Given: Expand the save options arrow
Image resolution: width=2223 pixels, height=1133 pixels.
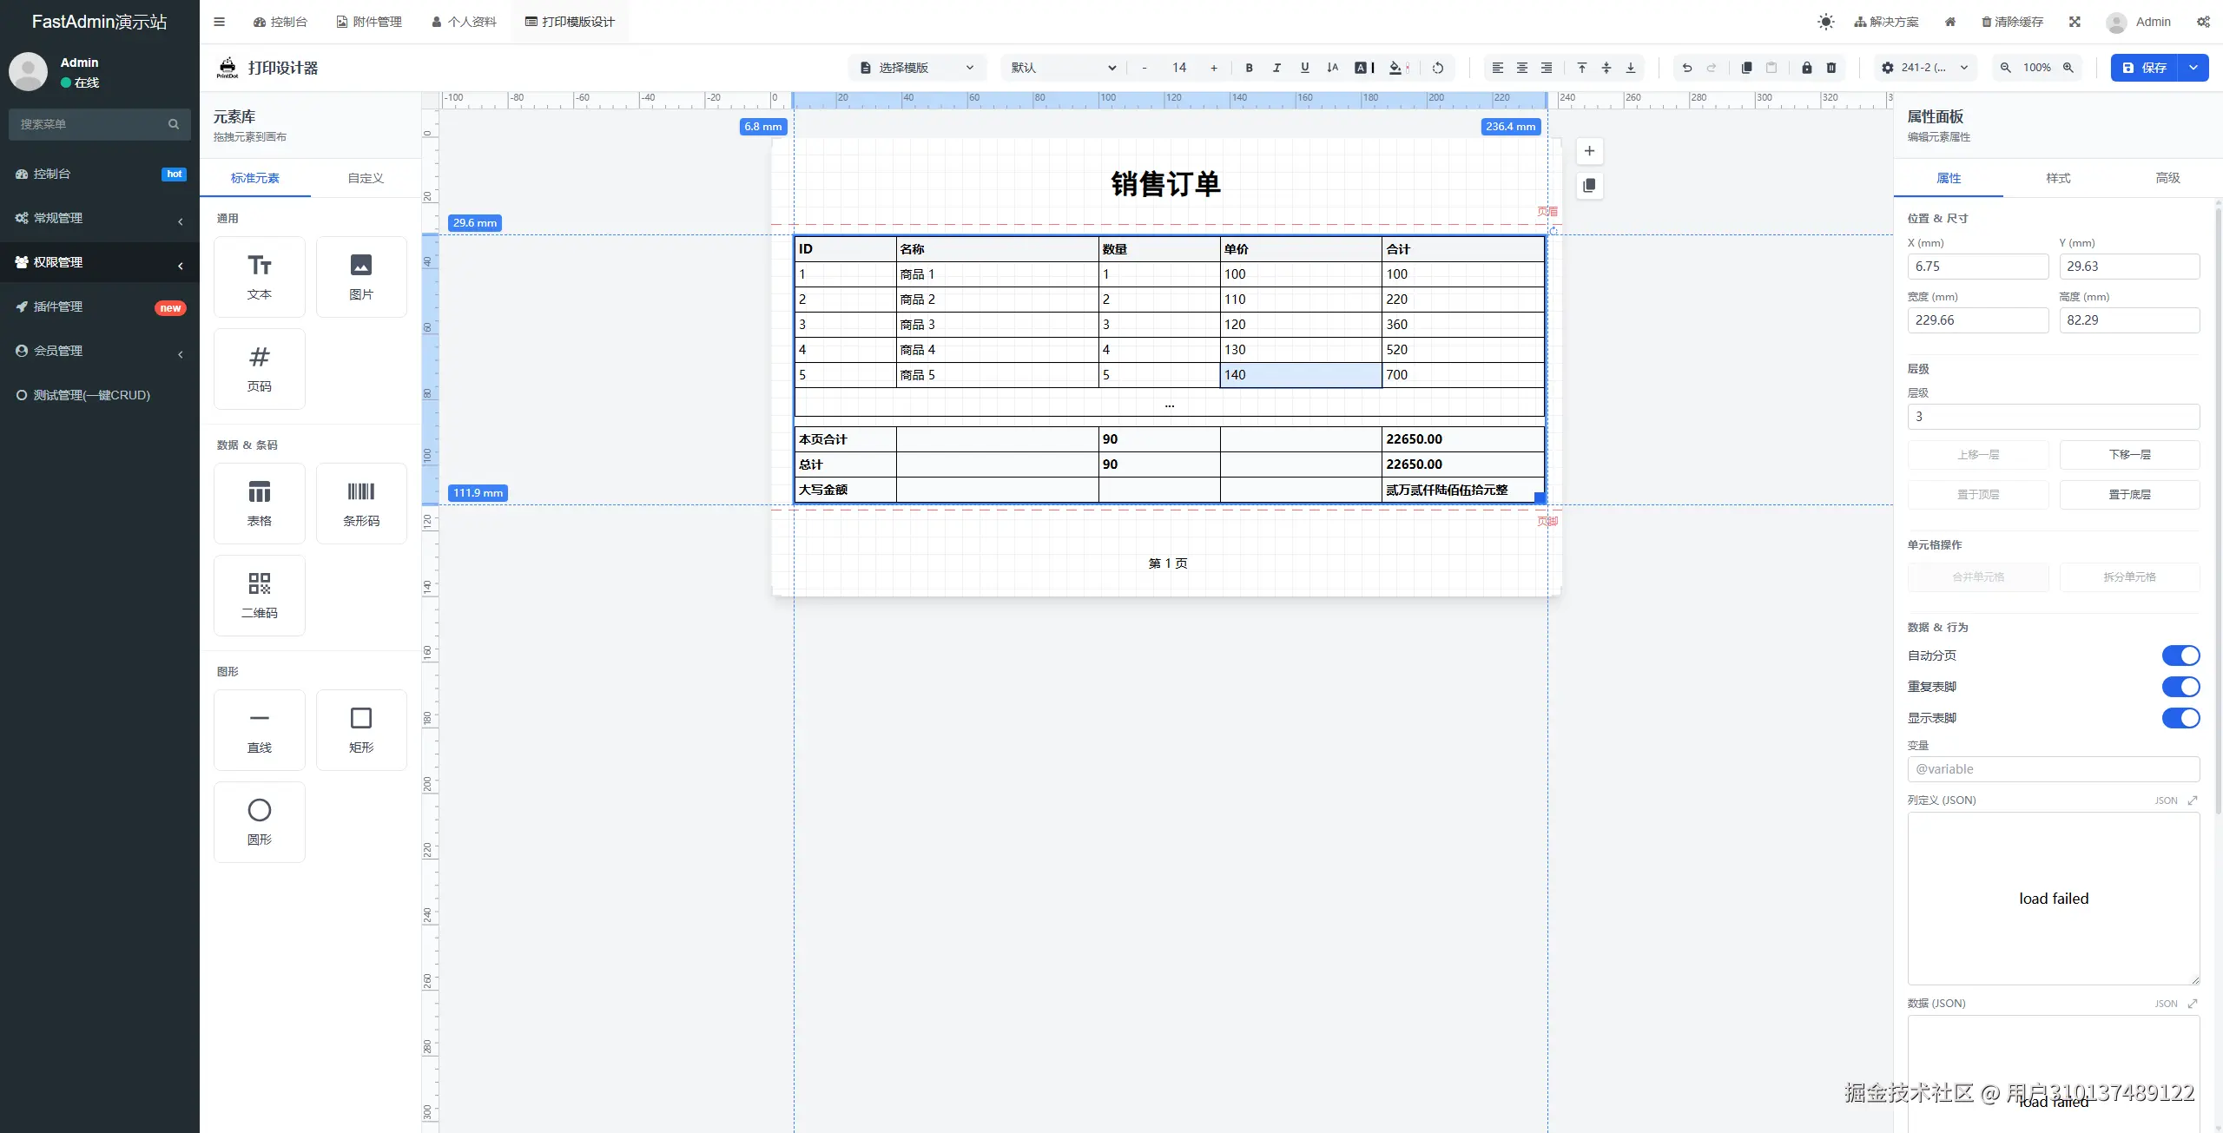Looking at the screenshot, I should 2193,68.
